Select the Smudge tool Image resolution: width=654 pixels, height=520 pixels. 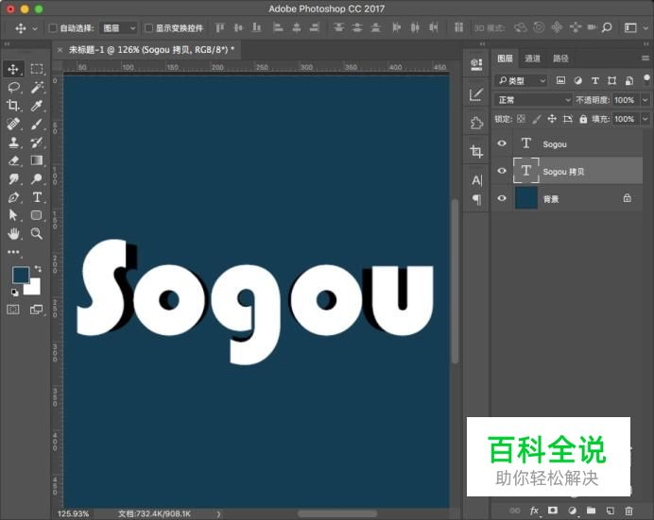(x=13, y=179)
